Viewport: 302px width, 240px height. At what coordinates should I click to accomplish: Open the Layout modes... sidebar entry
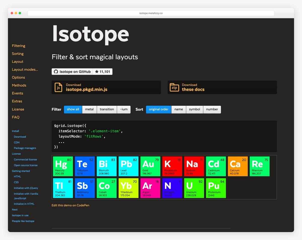coord(25,69)
